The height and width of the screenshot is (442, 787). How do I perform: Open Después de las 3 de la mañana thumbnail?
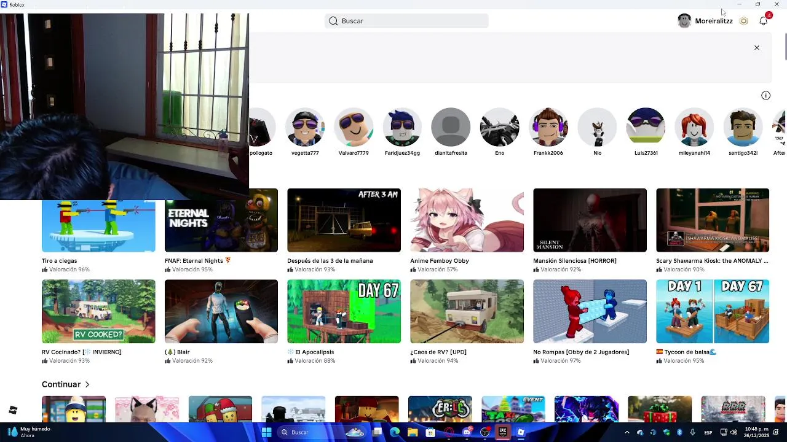344,220
